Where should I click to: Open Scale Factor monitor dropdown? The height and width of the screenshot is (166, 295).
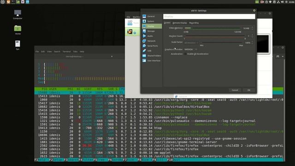click(191, 43)
